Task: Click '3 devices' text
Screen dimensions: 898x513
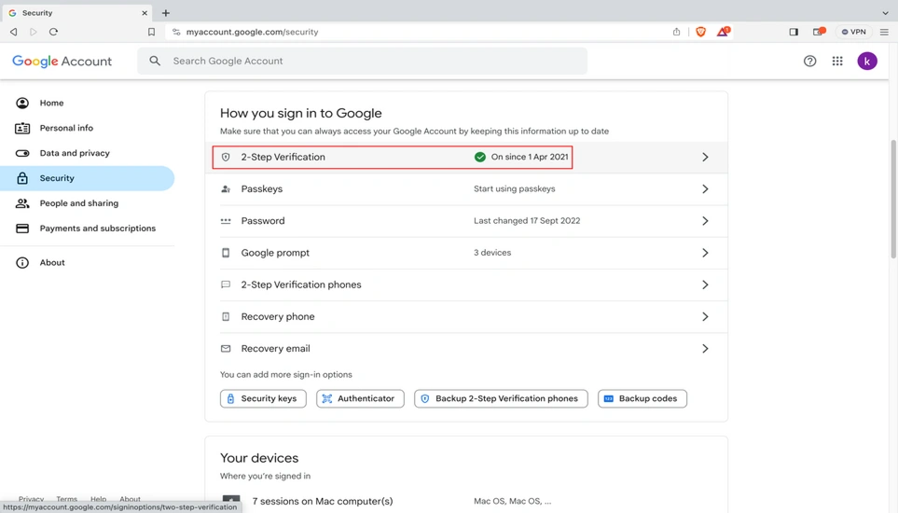Action: (492, 253)
